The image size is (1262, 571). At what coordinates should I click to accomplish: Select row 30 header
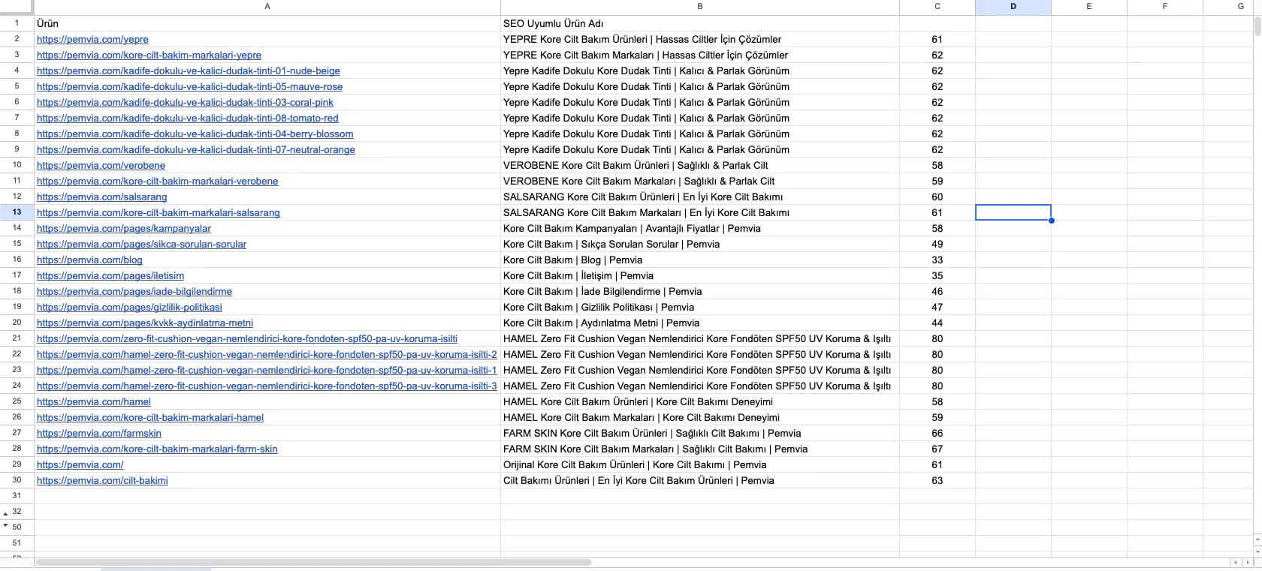(17, 480)
